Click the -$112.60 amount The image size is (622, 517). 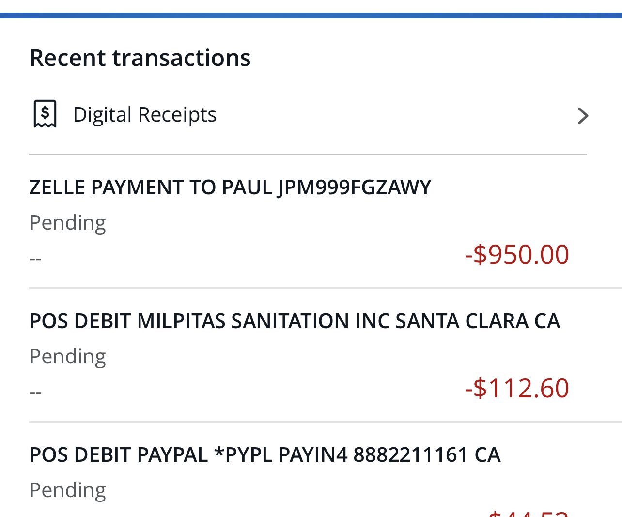[x=516, y=388]
